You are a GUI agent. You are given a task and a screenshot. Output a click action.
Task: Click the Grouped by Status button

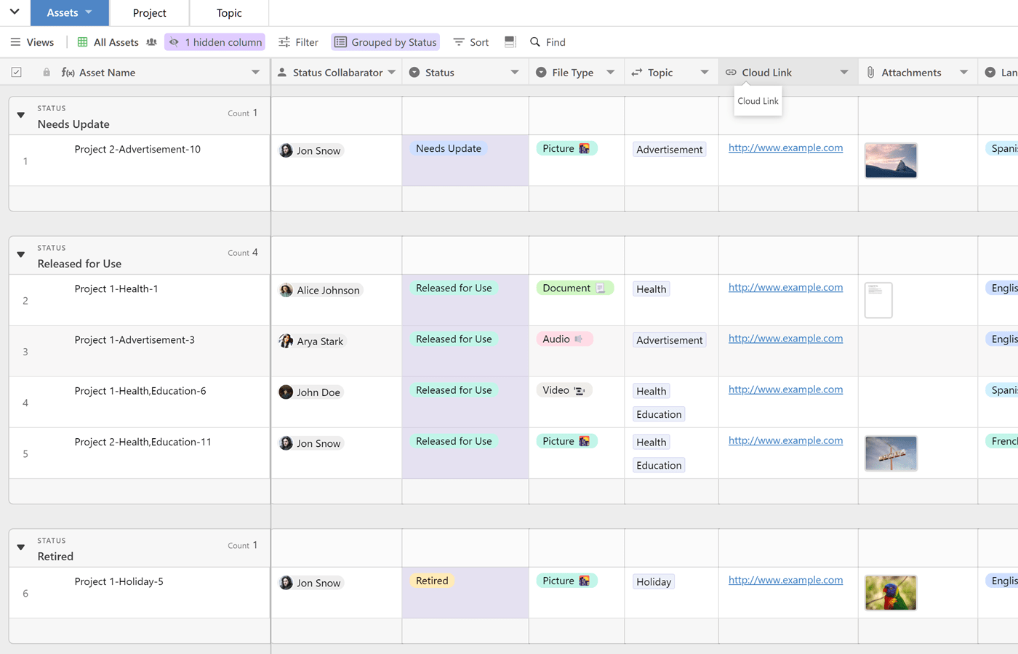(385, 42)
